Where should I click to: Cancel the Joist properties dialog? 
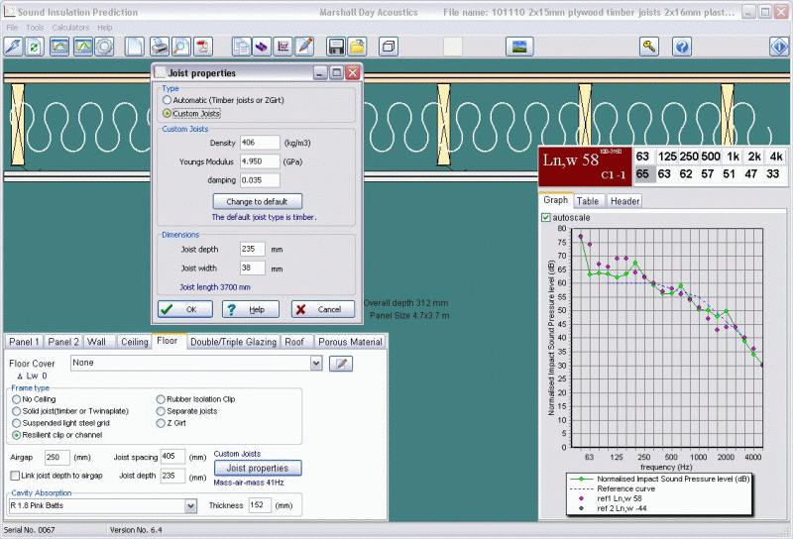(323, 309)
